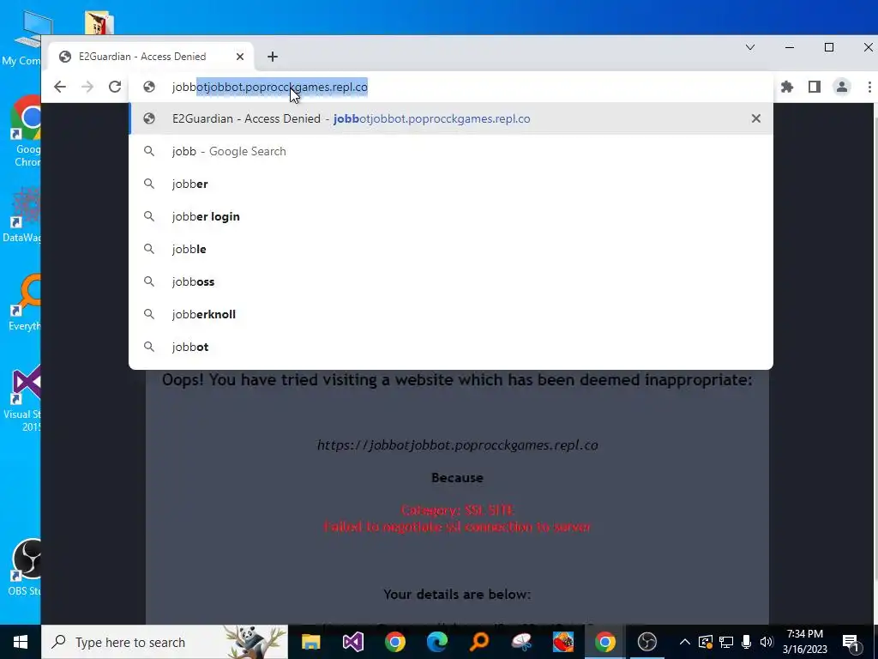Choose the 'jobberknoll' search suggestion
This screenshot has width=878, height=659.
coord(451,314)
